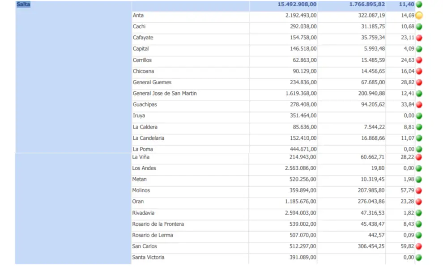
Task: Click the red indicator for San Carlos
Action: click(x=419, y=246)
